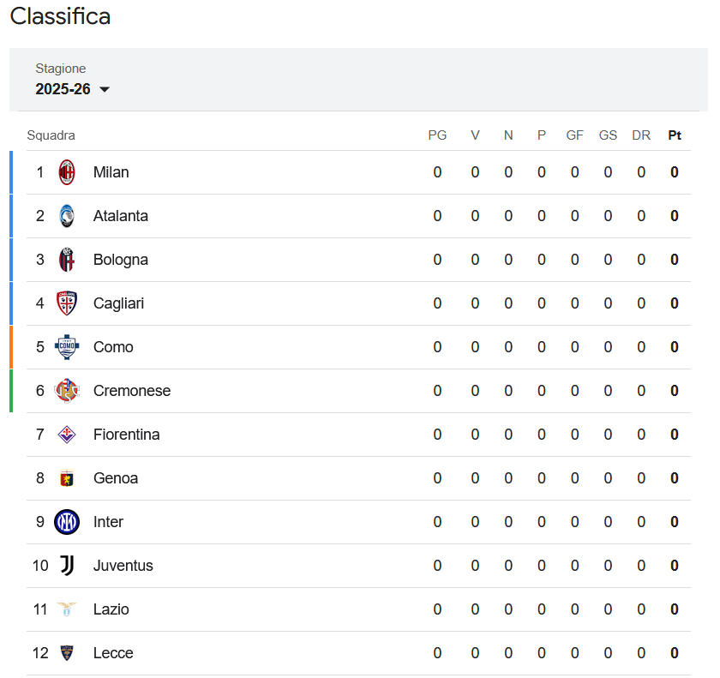Click the Inter circular logo
The image size is (720, 678).
[x=67, y=522]
